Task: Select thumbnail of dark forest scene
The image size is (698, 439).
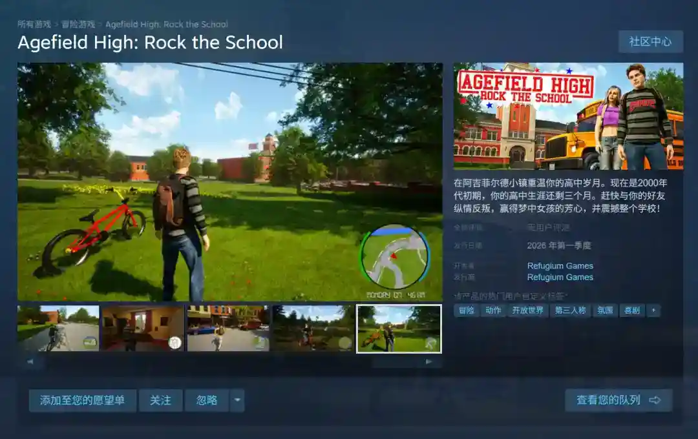Action: pos(313,328)
